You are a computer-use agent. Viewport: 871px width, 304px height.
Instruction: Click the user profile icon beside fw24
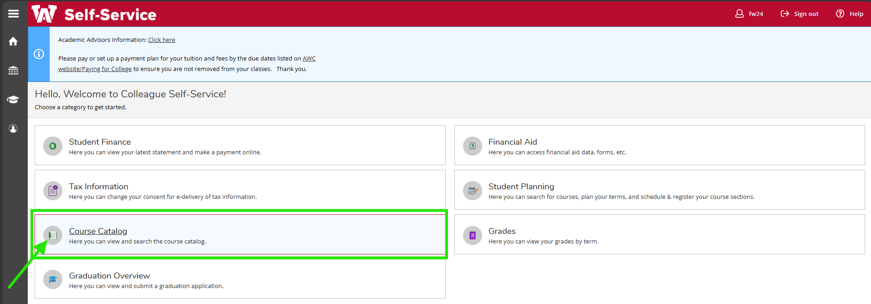(x=739, y=14)
